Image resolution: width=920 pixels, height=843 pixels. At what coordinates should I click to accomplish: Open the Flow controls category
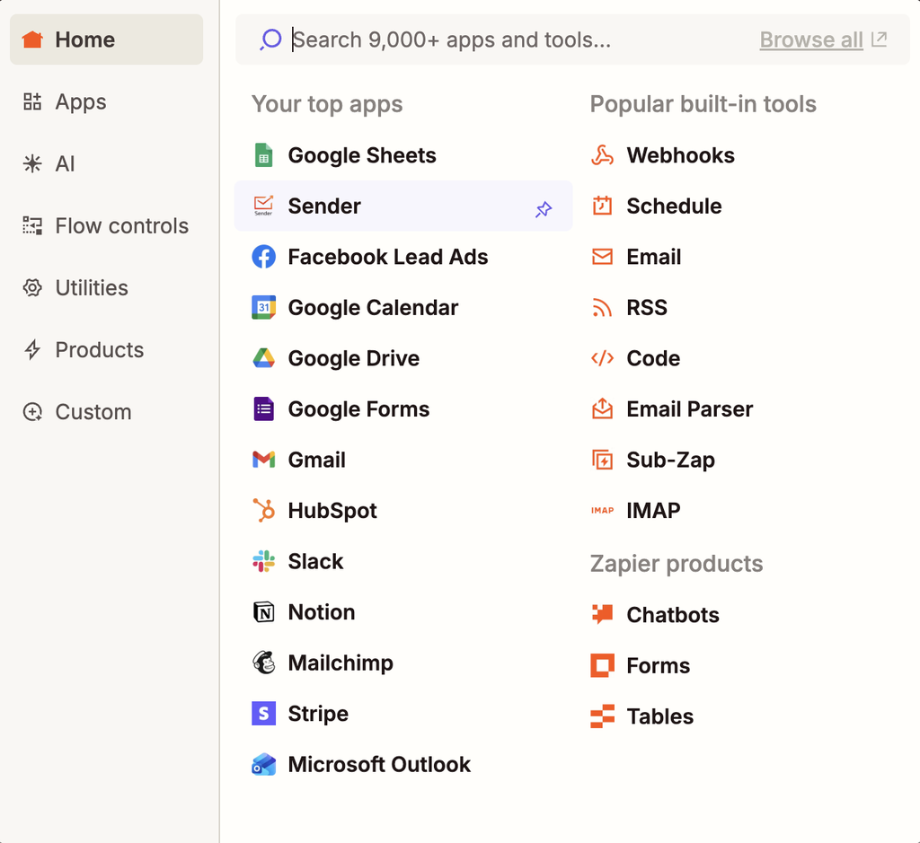coord(106,225)
